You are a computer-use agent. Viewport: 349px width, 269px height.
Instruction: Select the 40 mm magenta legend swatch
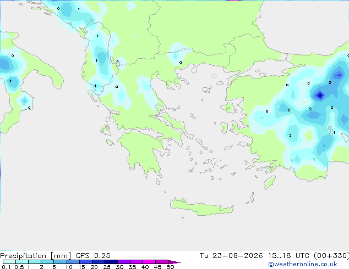[149, 262]
